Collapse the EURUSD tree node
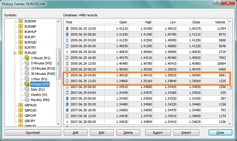 pos(15,53)
